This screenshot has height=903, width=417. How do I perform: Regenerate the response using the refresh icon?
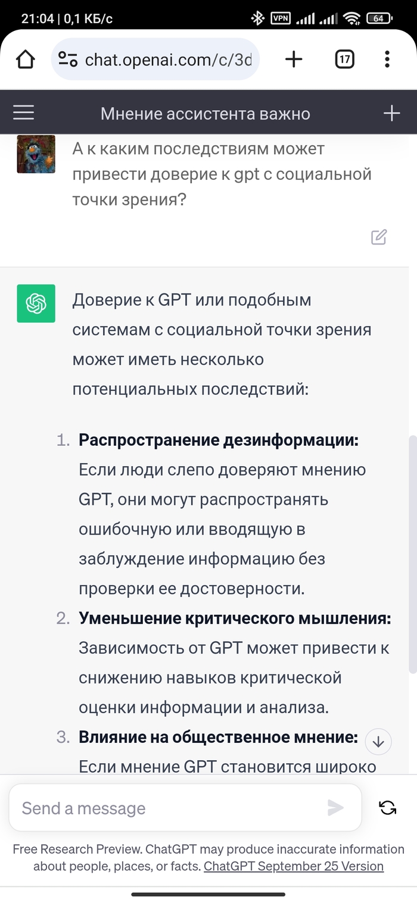[x=388, y=808]
